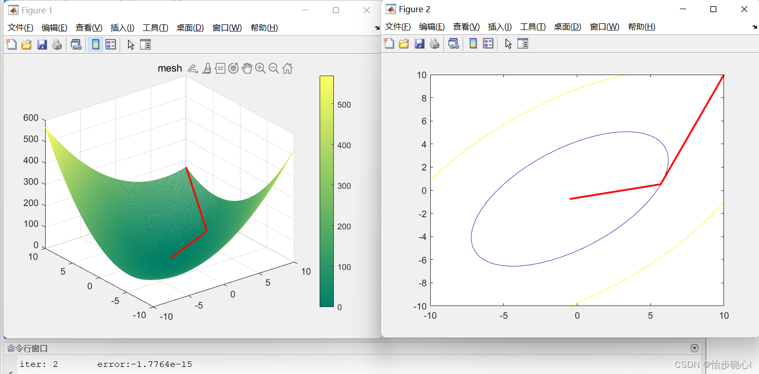
Task: Click the 'iter: 2' output text
Action: coord(39,364)
